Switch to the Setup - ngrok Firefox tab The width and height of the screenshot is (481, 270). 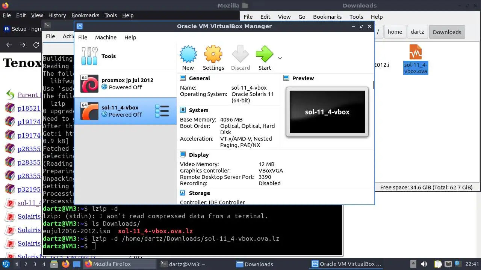click(x=23, y=29)
